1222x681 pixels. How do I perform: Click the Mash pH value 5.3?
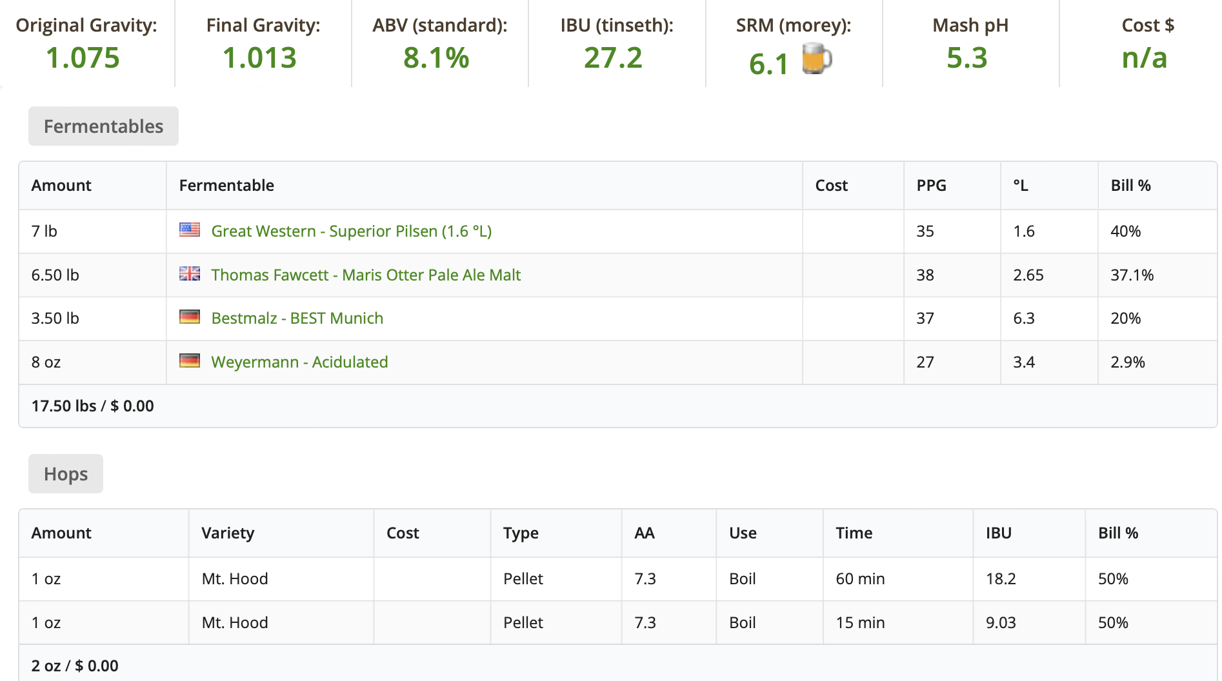(967, 57)
